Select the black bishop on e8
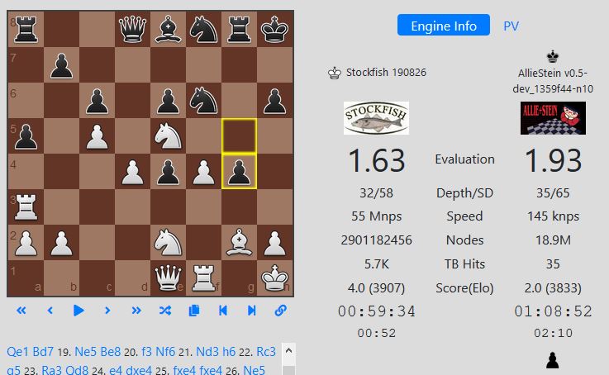Viewport: 609px width, 375px height. [x=169, y=29]
